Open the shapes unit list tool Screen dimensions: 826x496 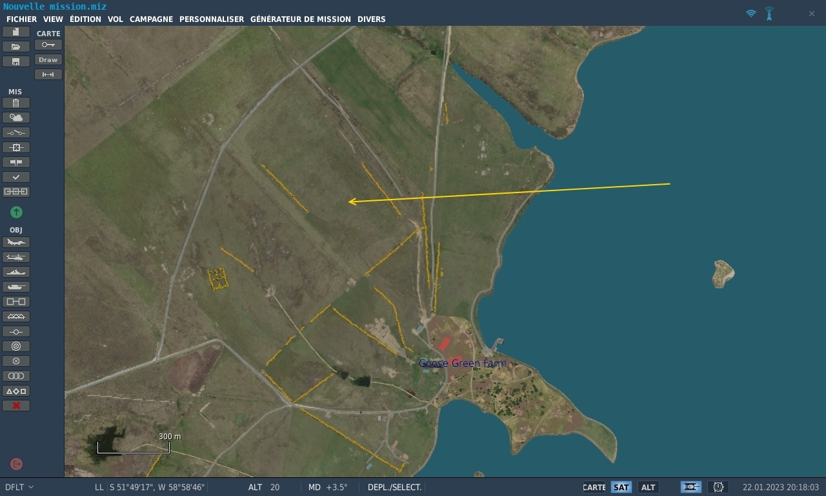point(16,391)
